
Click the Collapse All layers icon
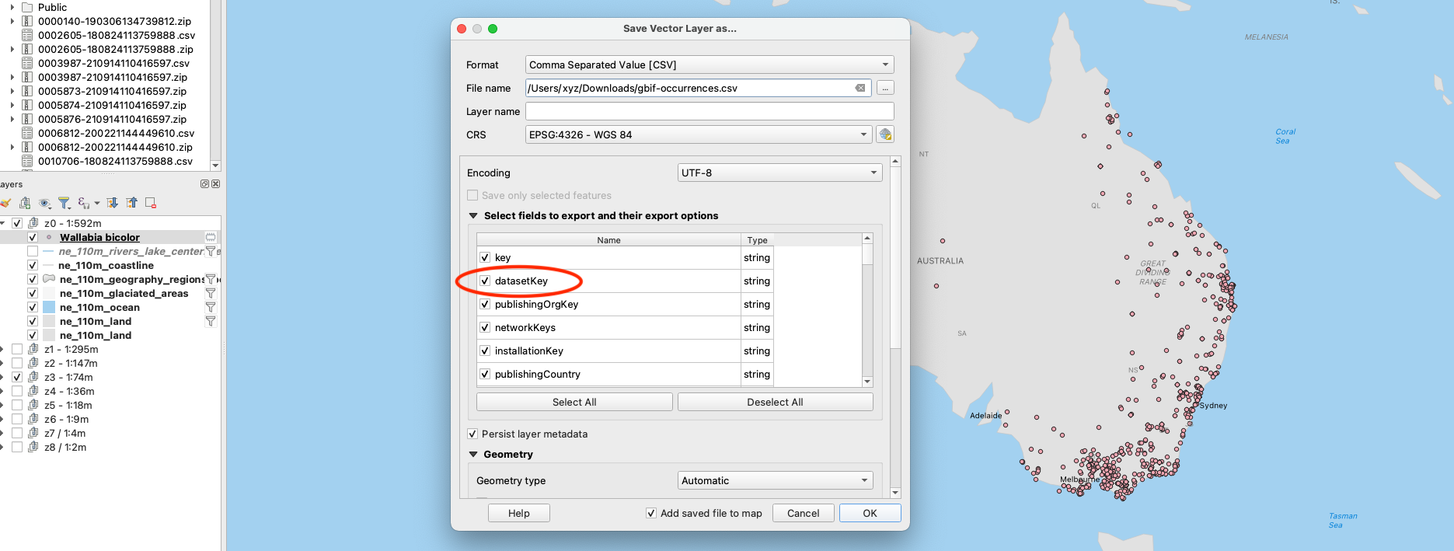[x=131, y=203]
